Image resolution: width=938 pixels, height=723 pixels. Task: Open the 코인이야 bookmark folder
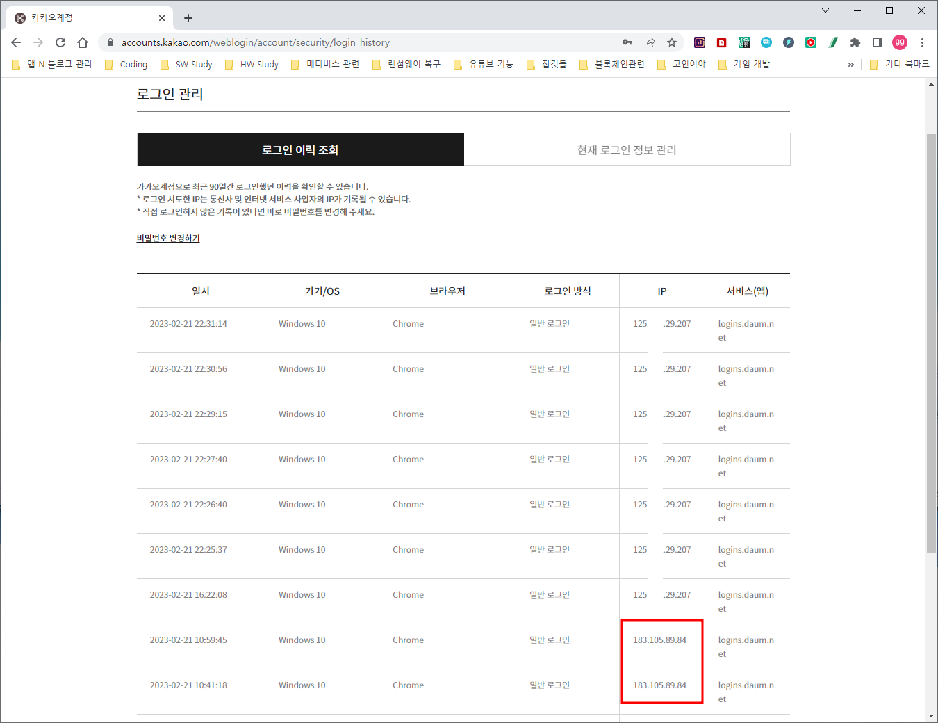click(682, 64)
